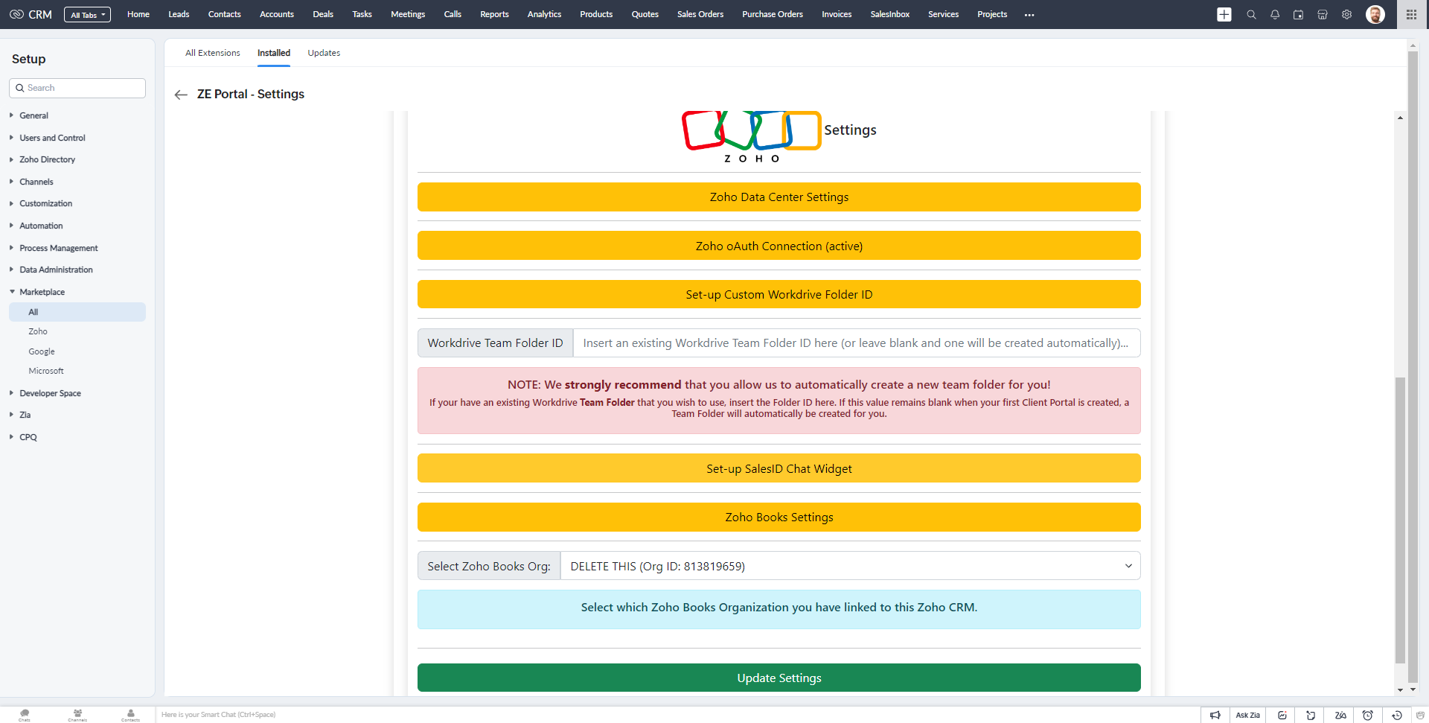Open the Contacts icon in bottom bar

point(130,714)
